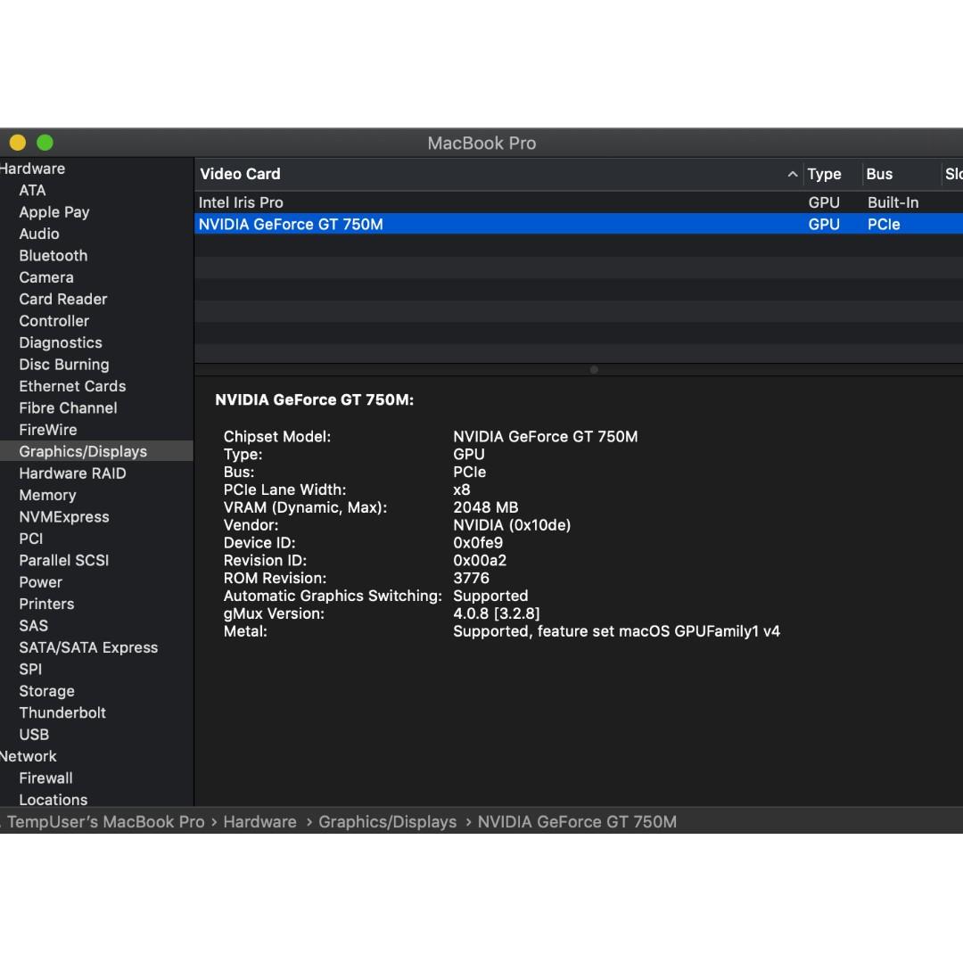Select SAS in the sidebar
Image resolution: width=963 pixels, height=963 pixels.
[x=33, y=626]
